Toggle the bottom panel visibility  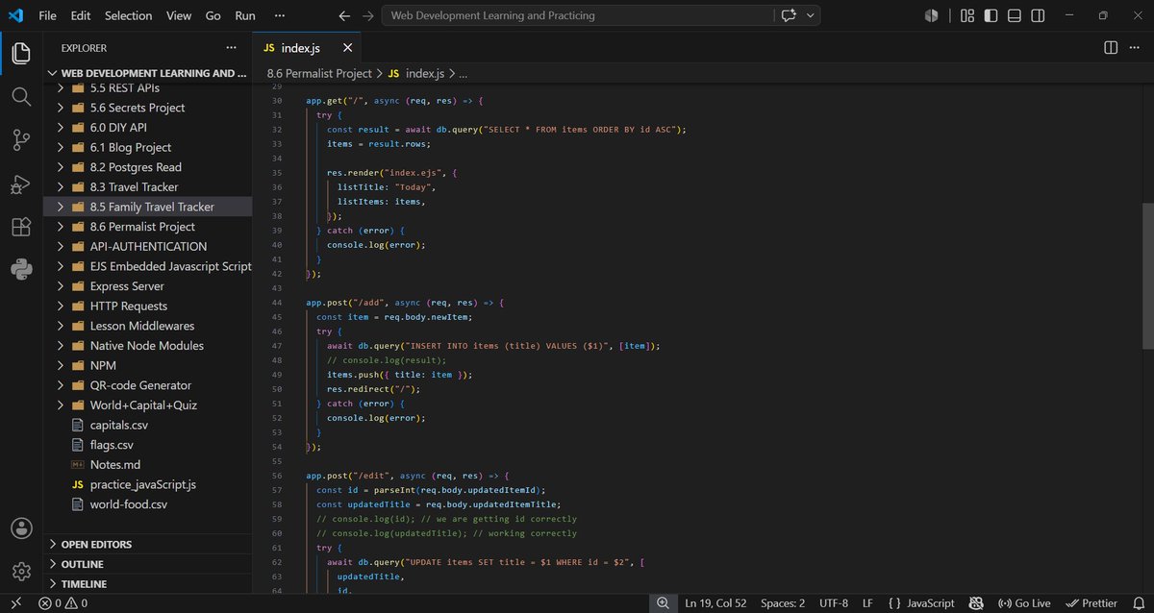click(1015, 15)
